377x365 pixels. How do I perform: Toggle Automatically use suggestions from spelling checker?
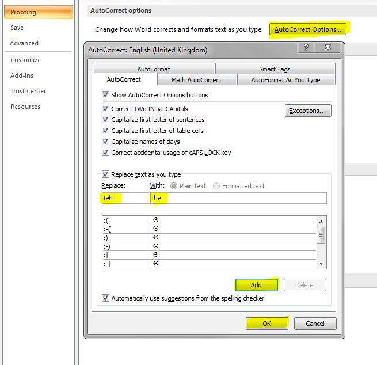tap(105, 298)
